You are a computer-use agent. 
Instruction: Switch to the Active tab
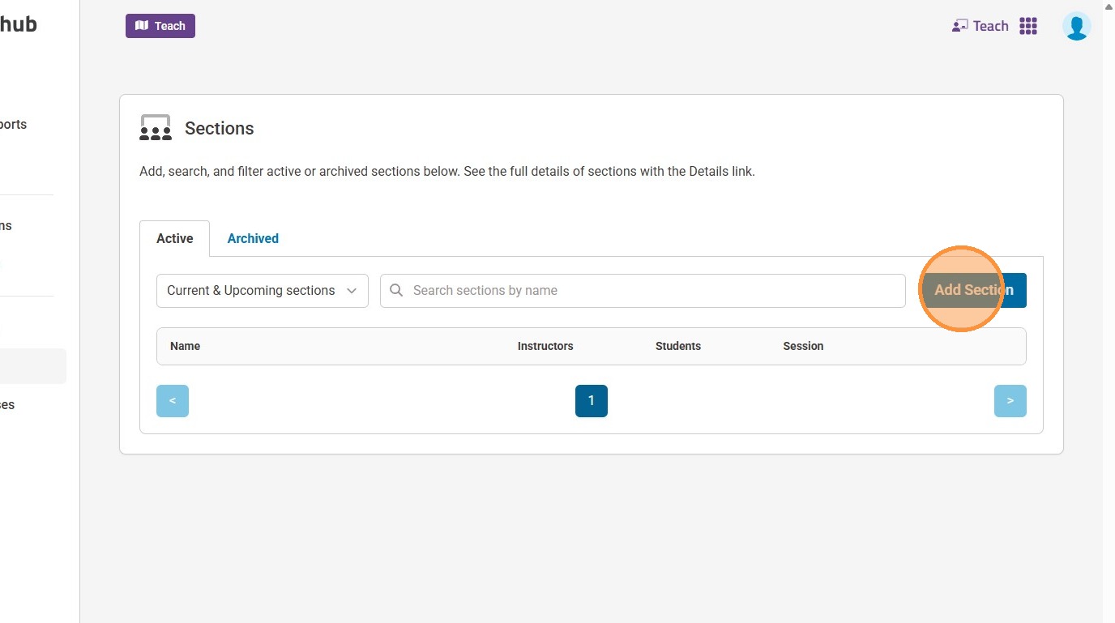click(175, 238)
